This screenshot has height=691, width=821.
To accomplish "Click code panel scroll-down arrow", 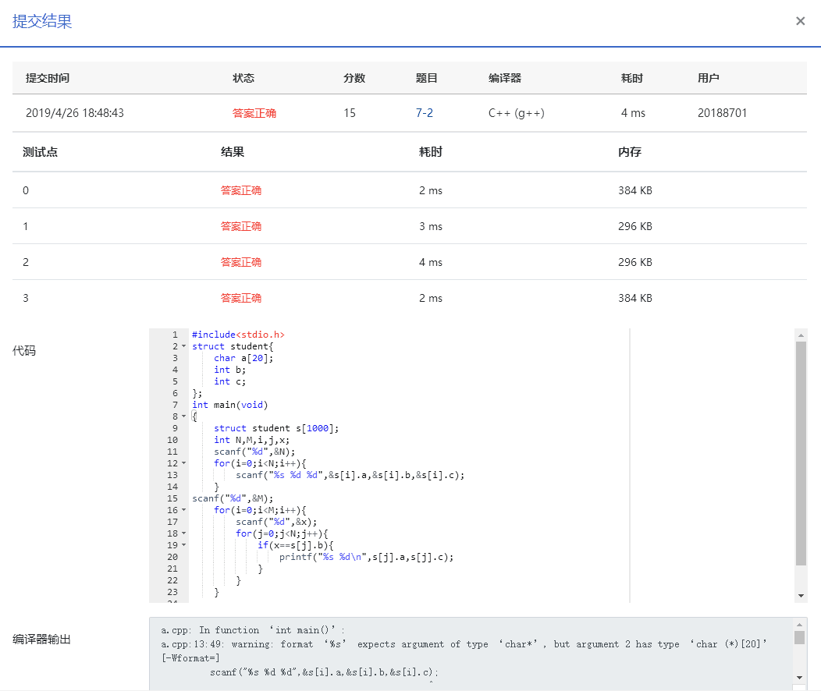I will point(801,596).
